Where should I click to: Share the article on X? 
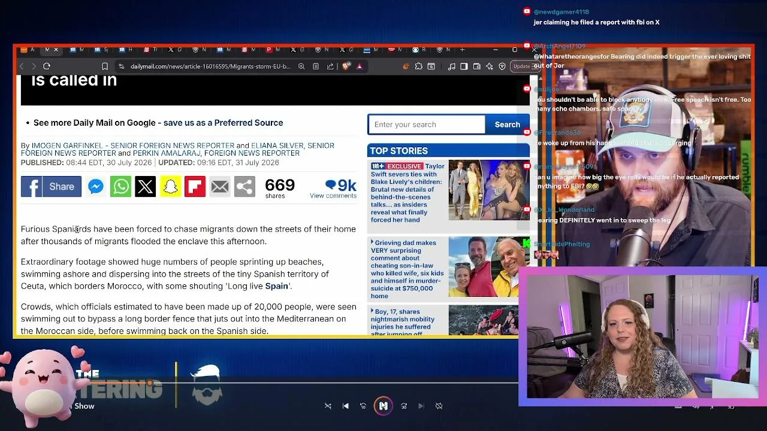point(145,187)
